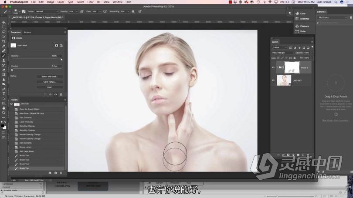This screenshot has width=353, height=198.
Task: Select the Eyedropper tool
Action: point(3,46)
